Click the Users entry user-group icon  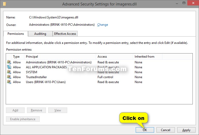(x=9, y=82)
